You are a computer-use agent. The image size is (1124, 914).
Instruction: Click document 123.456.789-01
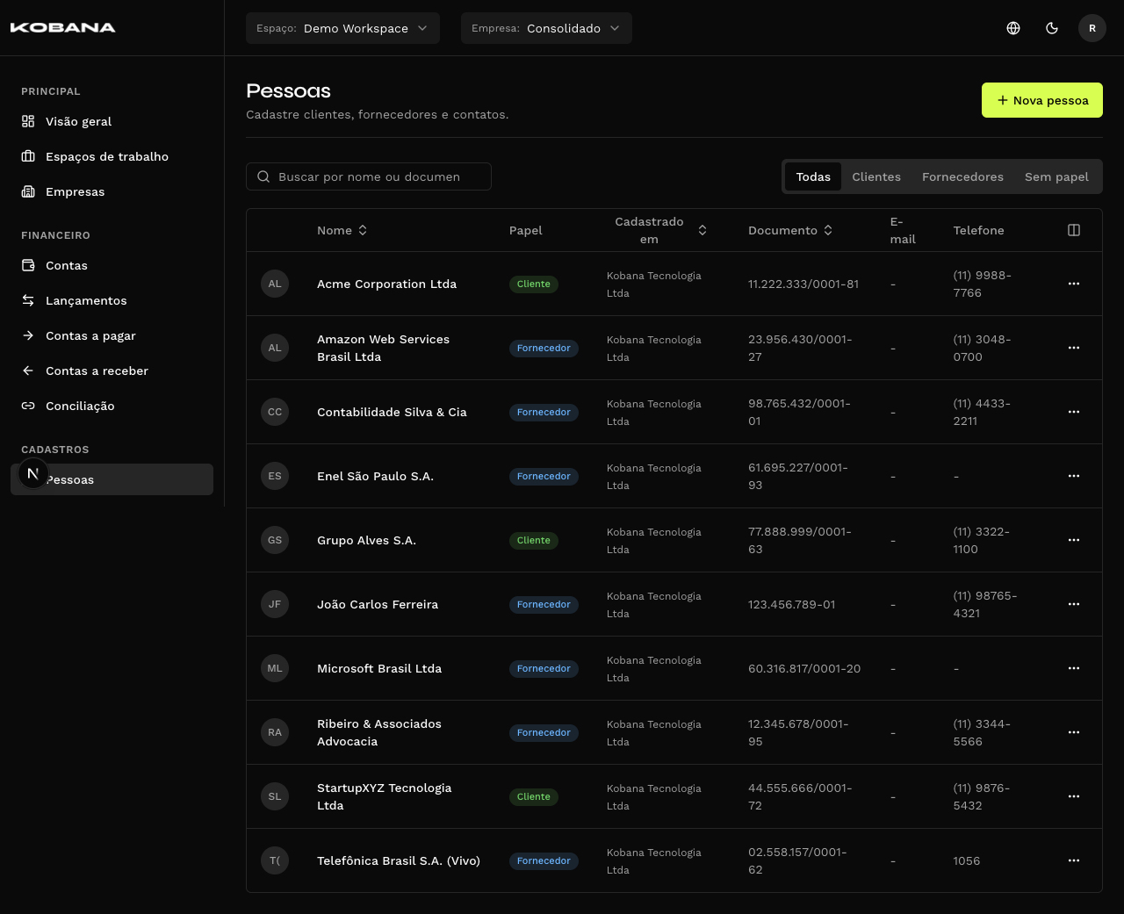(791, 604)
